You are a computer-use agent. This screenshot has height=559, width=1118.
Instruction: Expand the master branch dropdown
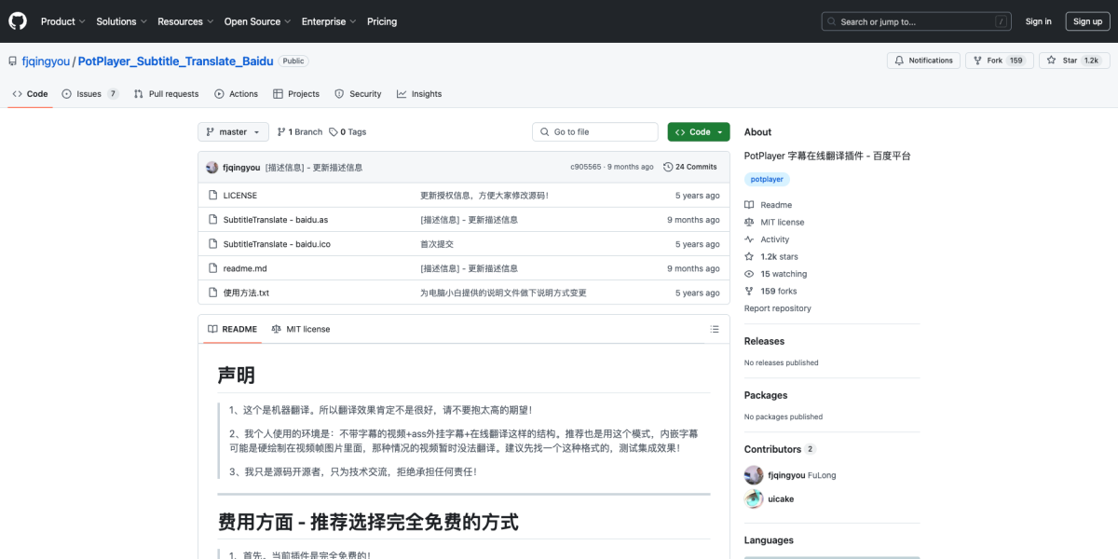[x=233, y=132]
